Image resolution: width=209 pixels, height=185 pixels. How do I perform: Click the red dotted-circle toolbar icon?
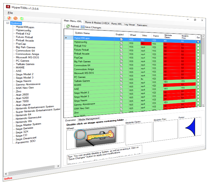(x=9, y=18)
